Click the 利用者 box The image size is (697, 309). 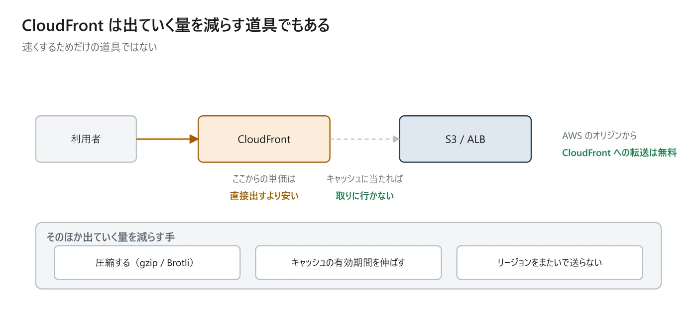pos(86,139)
